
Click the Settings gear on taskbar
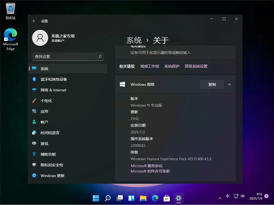[179, 198]
